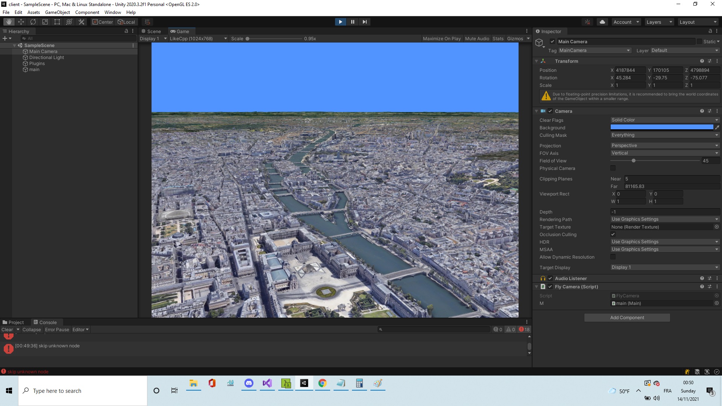Enable the Physical Camera checkbox

613,168
